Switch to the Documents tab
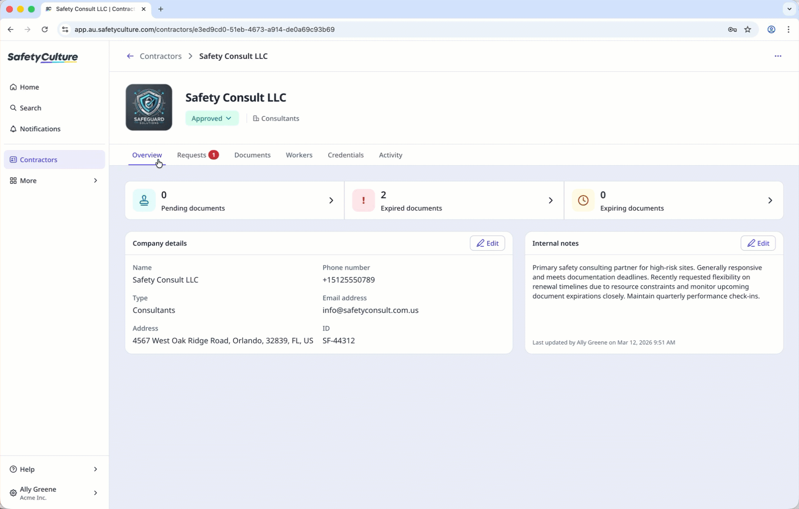 253,155
